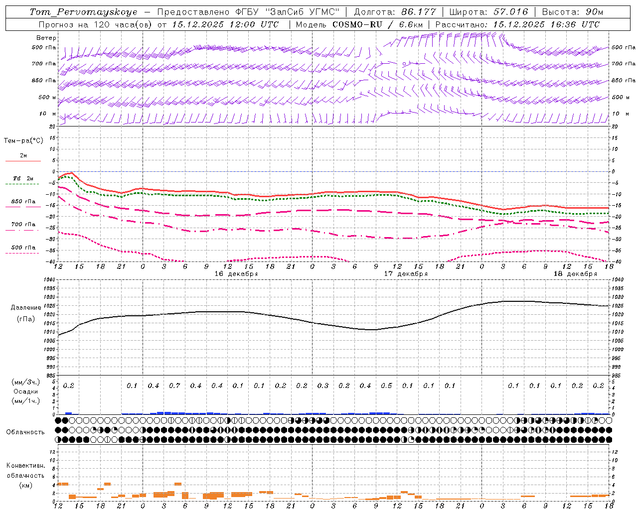Viewport: 638px width, 510px height.
Task: Click the Ветер wind panel label
Action: pyautogui.click(x=46, y=38)
